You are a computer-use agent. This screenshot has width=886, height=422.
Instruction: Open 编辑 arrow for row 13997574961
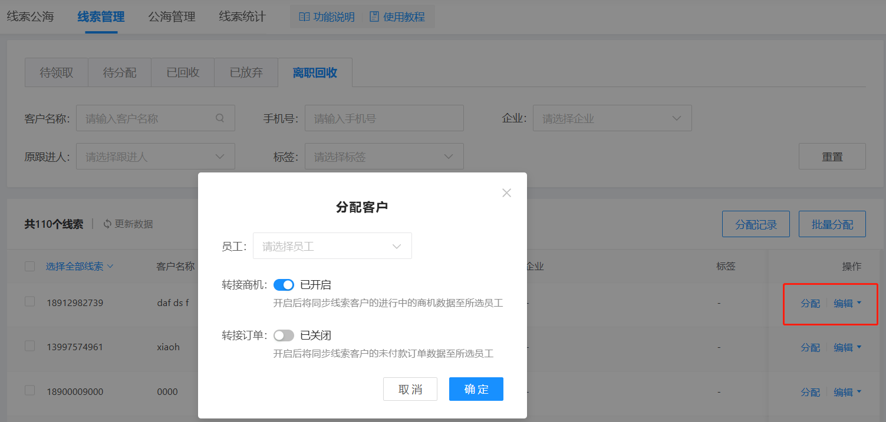859,347
